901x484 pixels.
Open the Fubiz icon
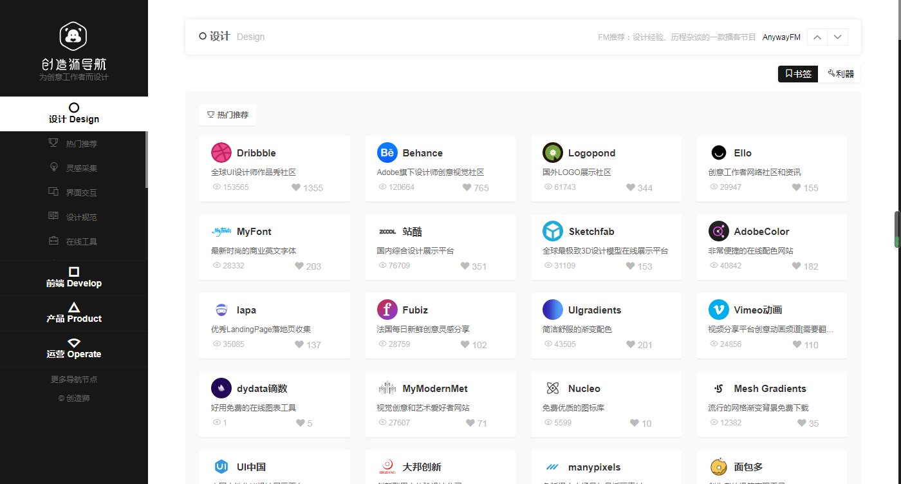387,310
